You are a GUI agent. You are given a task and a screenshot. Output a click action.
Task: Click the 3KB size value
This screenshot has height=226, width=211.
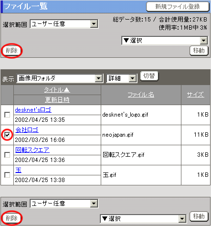(x=203, y=155)
